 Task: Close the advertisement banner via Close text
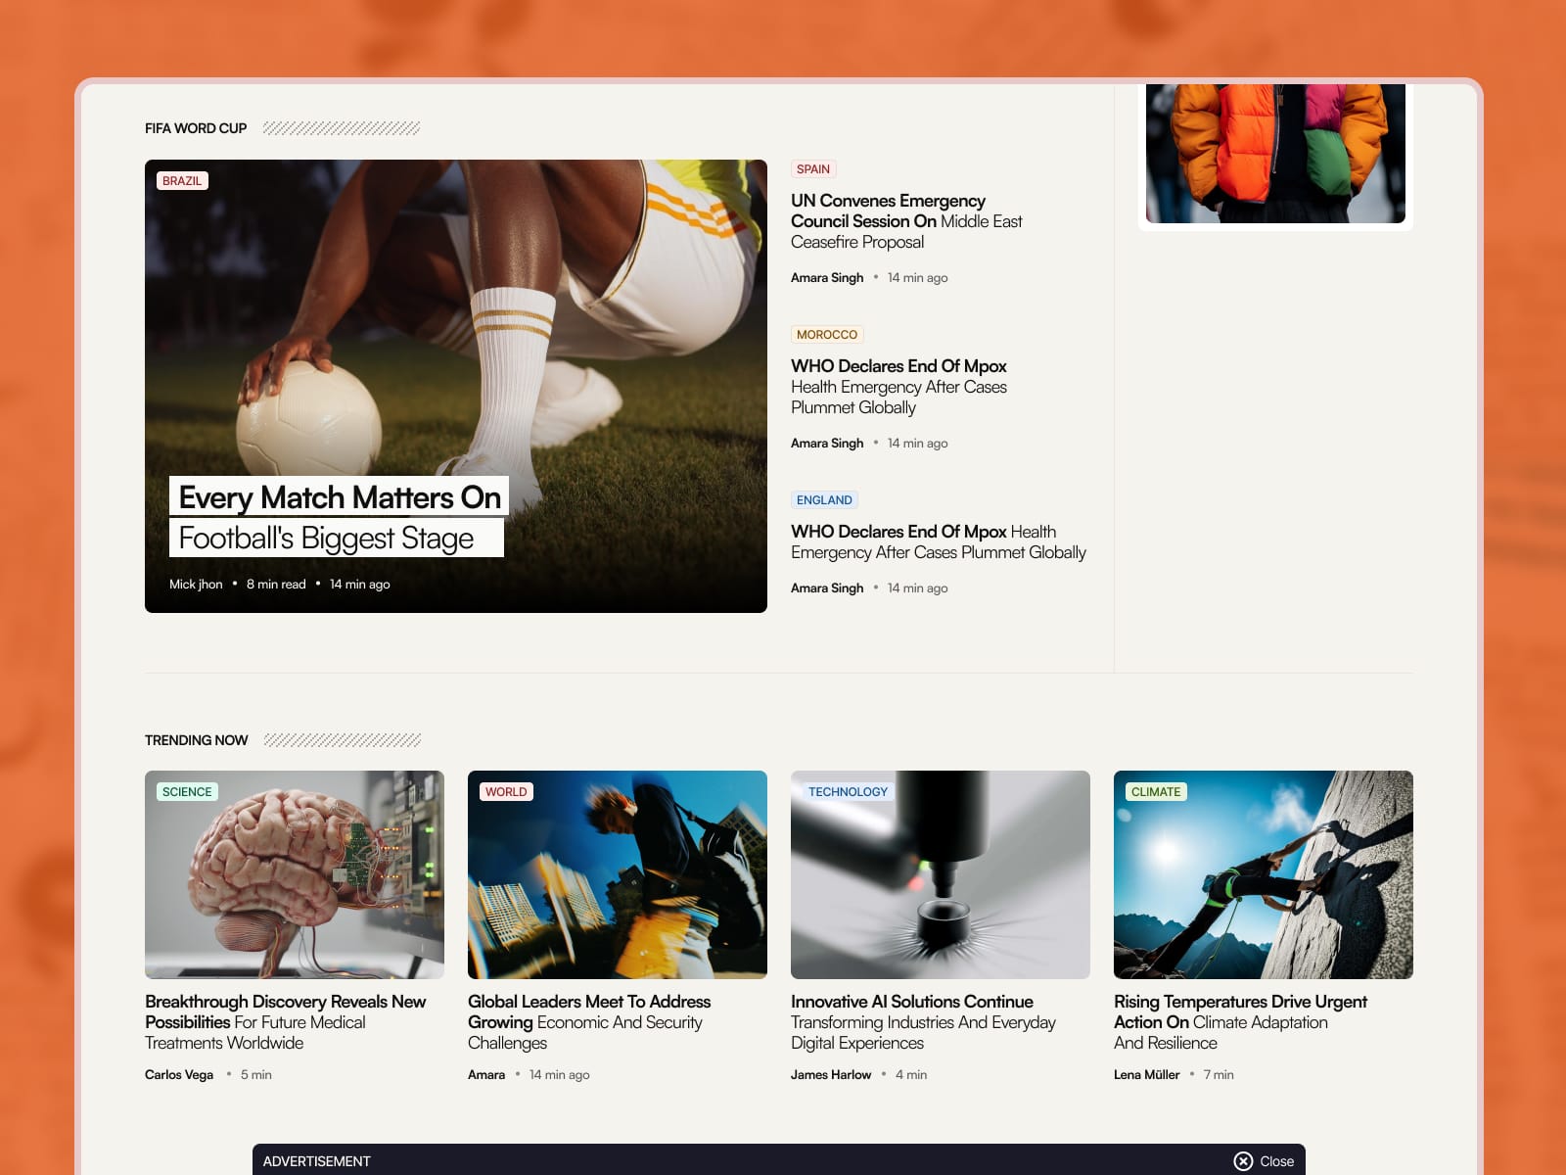coord(1276,1161)
